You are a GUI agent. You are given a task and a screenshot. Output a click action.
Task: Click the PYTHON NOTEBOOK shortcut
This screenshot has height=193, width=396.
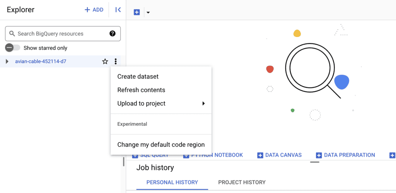point(213,155)
